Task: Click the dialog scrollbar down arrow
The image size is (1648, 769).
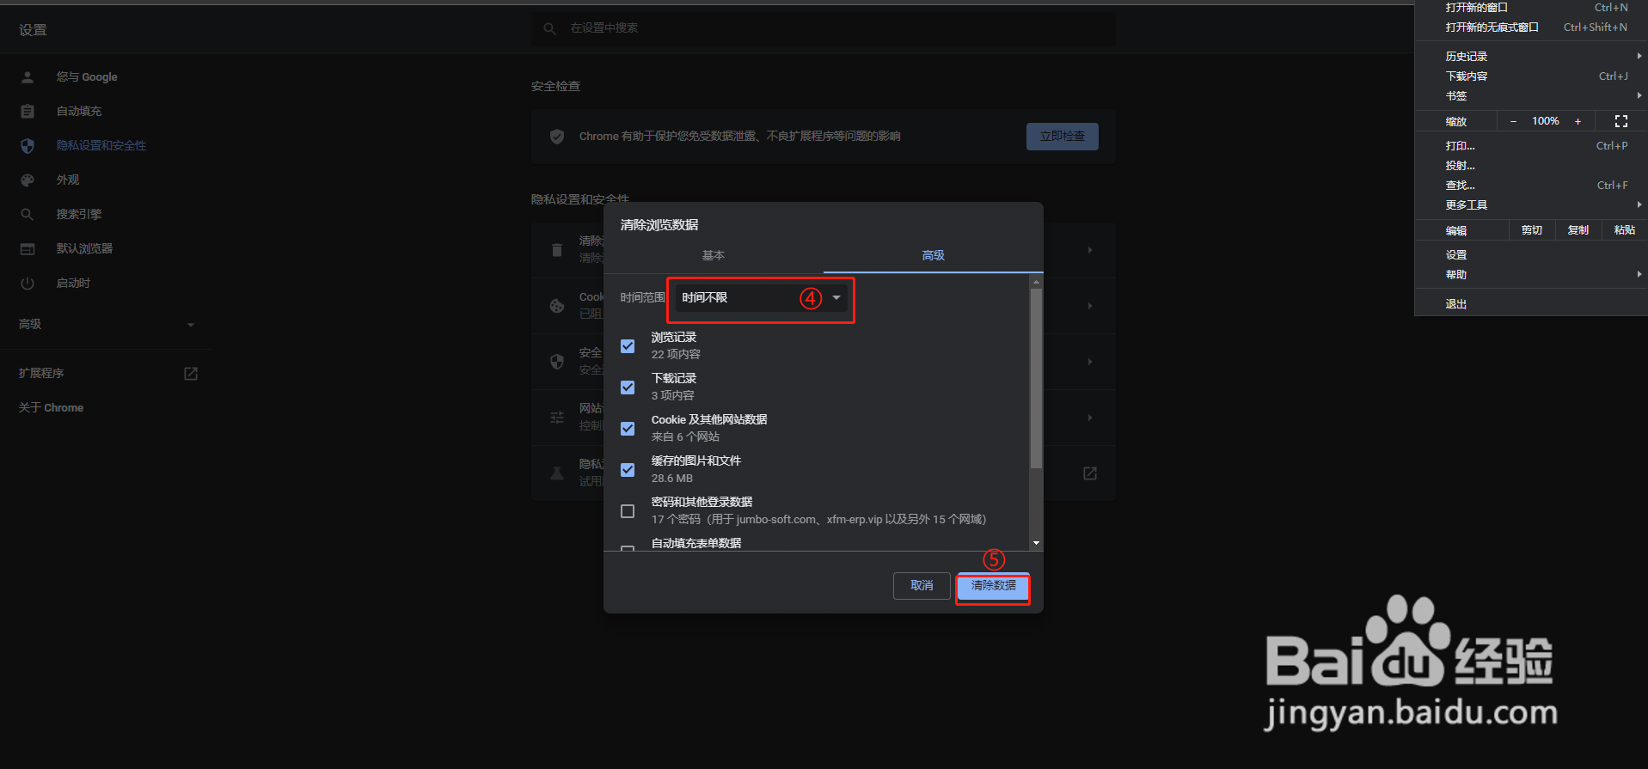Action: [1036, 543]
